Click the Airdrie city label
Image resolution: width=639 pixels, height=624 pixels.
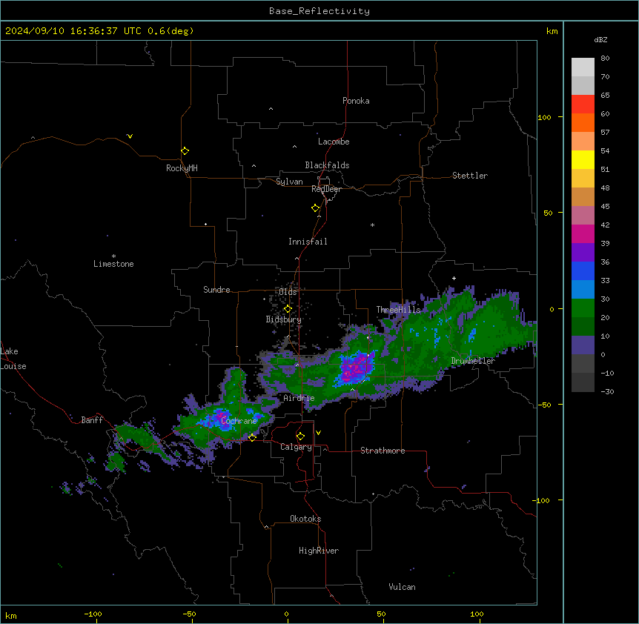pos(299,398)
